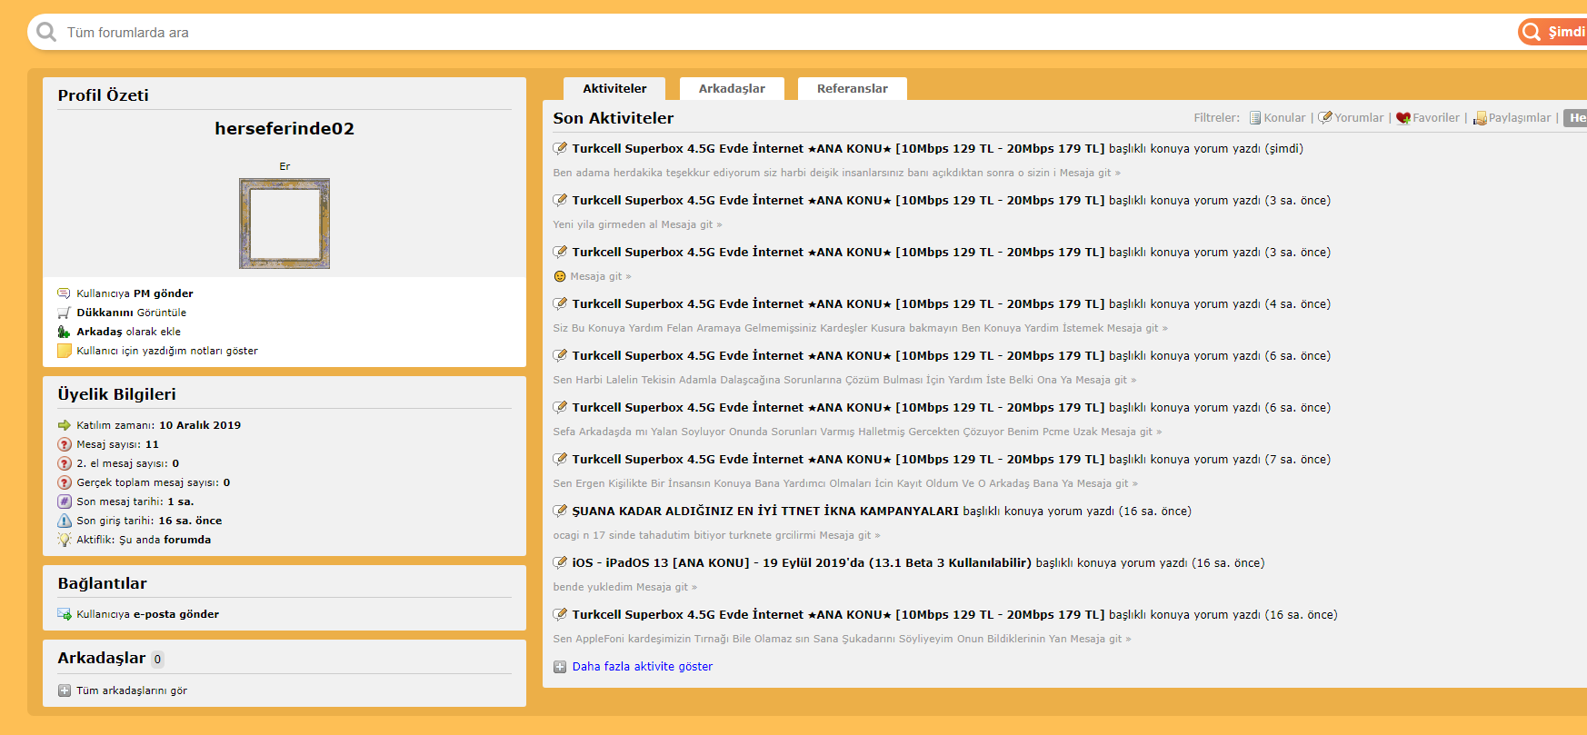1587x735 pixels.
Task: Open the ŞUANA KADAR ALDIĞINIZ TTNET topic
Action: pos(765,511)
